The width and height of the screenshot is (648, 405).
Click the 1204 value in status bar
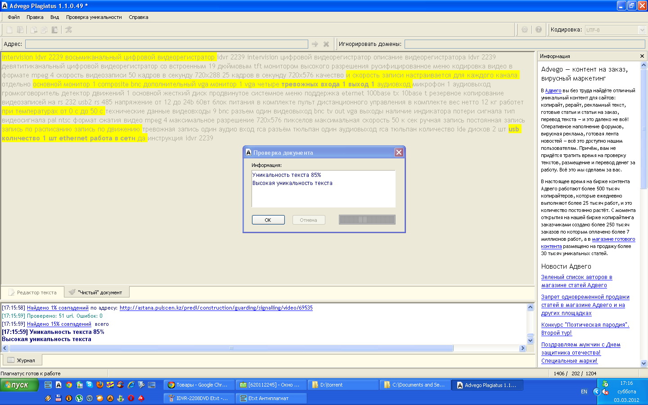(x=591, y=373)
